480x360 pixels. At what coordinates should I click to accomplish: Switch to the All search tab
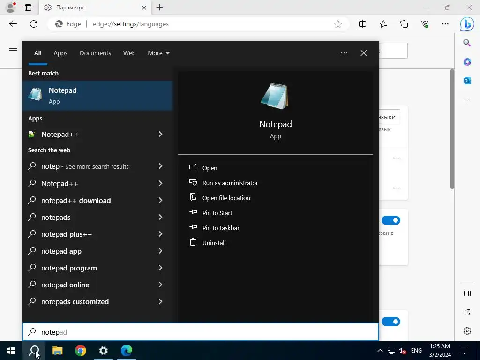(37, 53)
